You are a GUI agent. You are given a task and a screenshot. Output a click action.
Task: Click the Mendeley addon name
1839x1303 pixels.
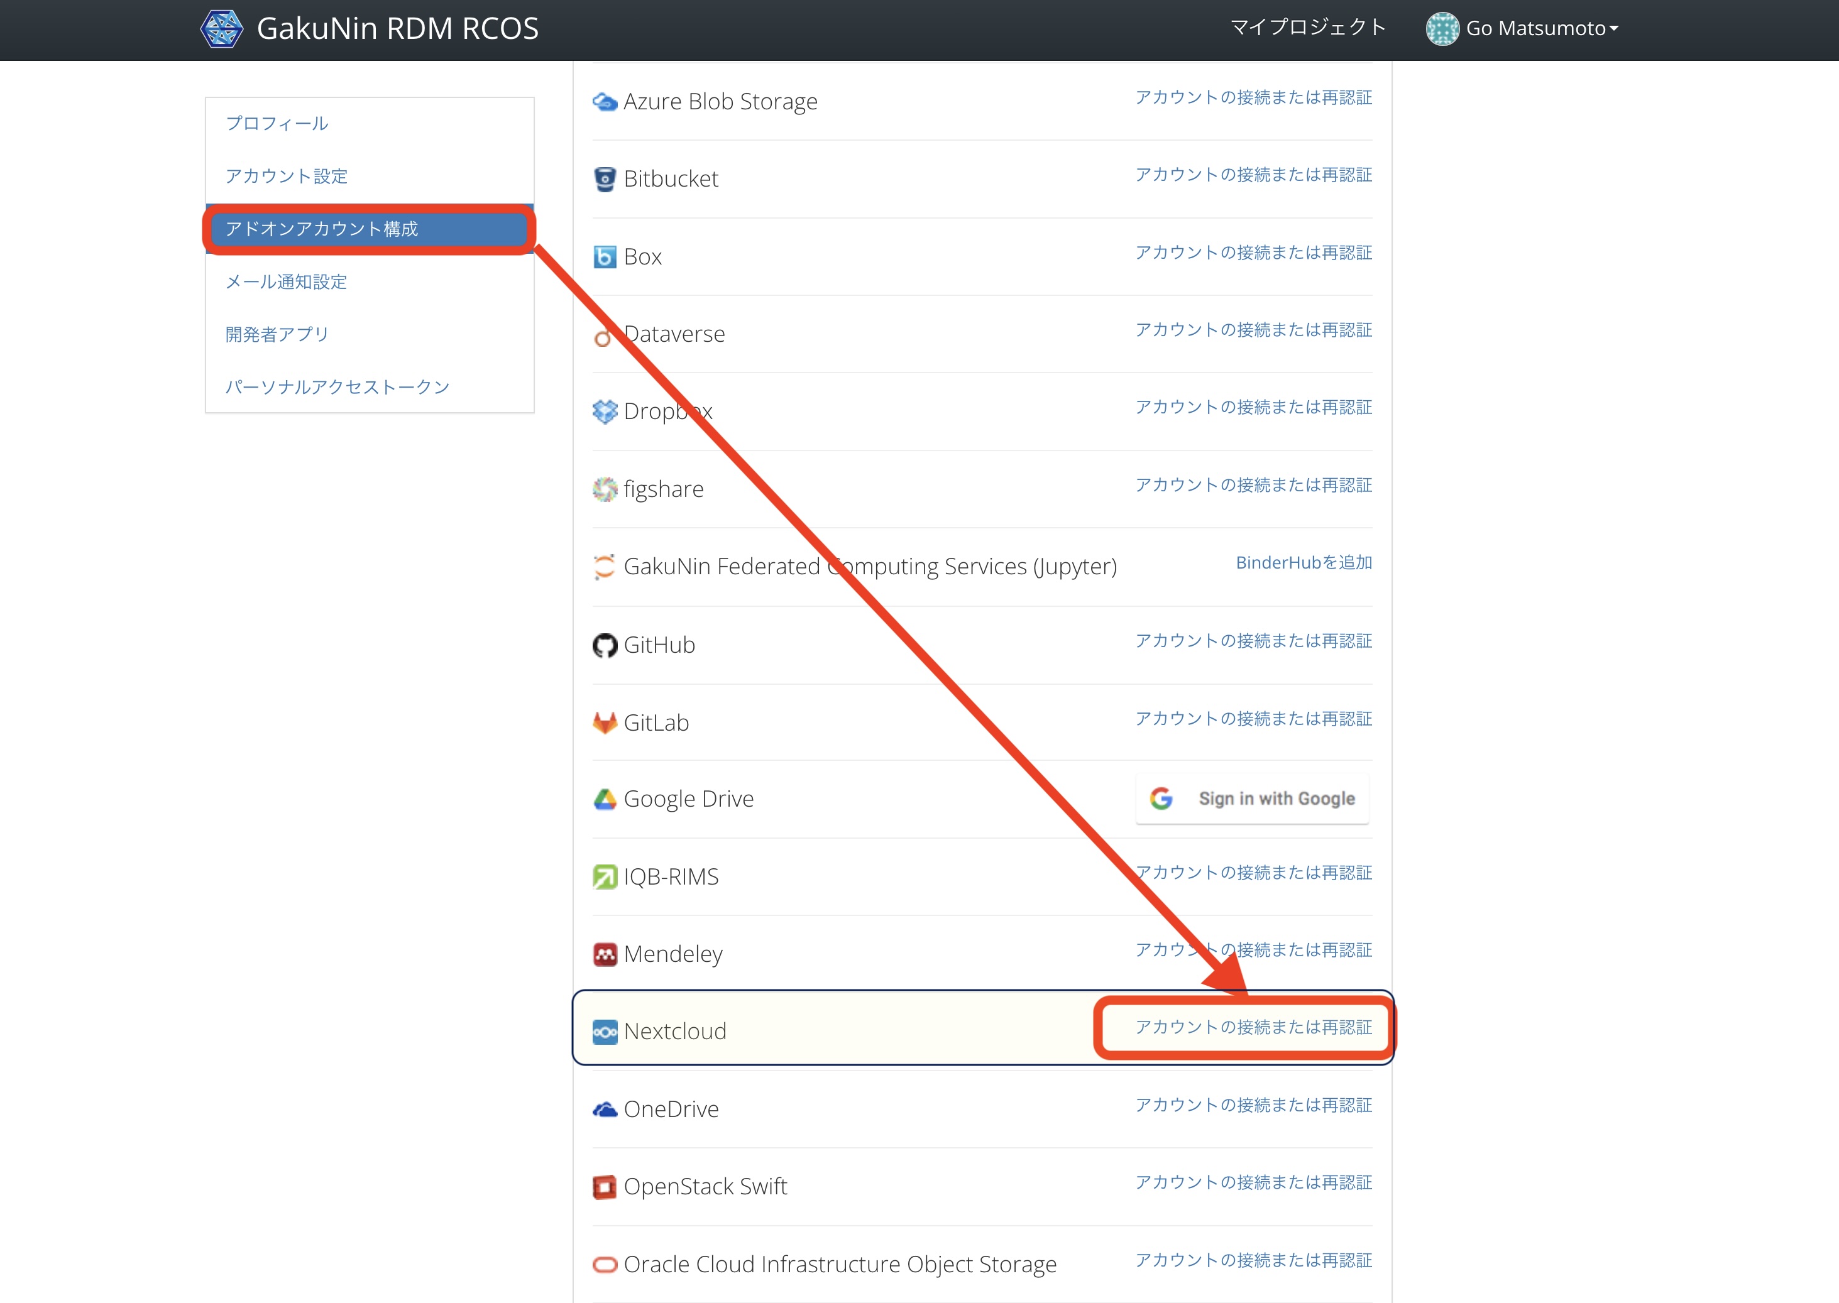coord(674,954)
